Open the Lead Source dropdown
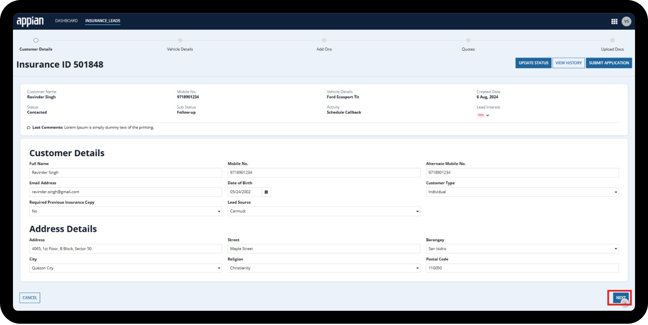This screenshot has width=648, height=325. 324,211
